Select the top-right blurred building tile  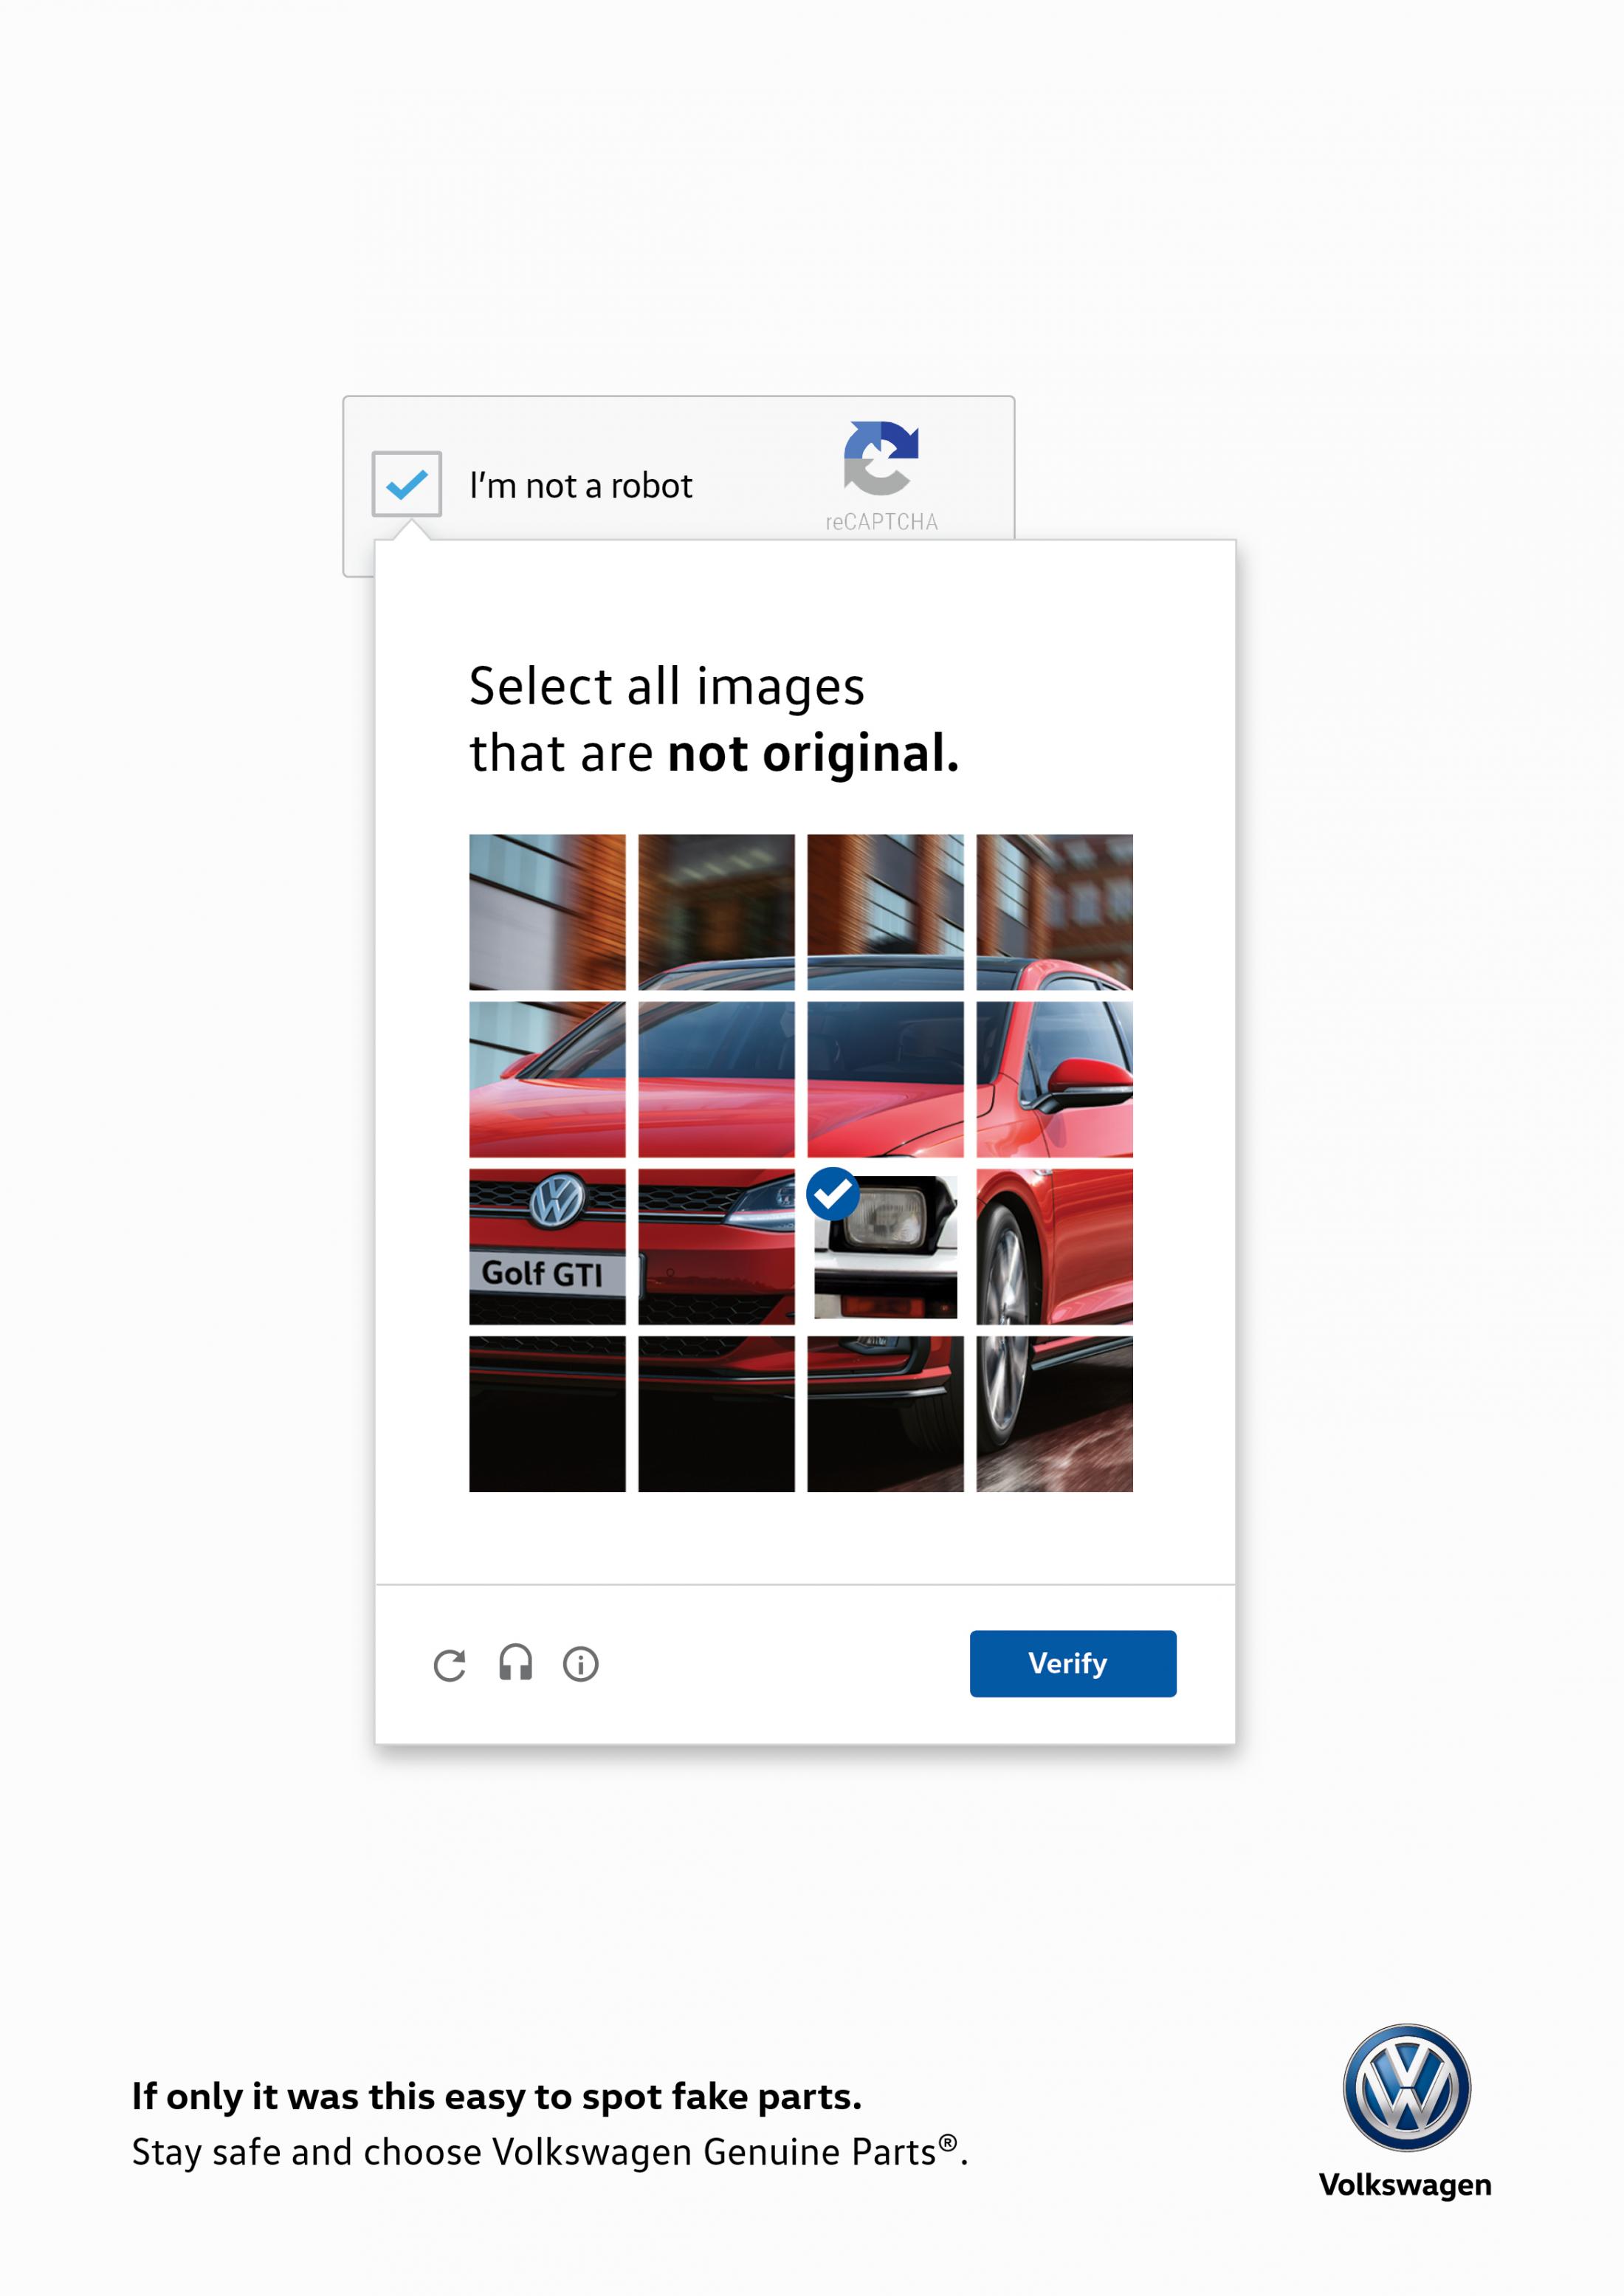pyautogui.click(x=1054, y=912)
